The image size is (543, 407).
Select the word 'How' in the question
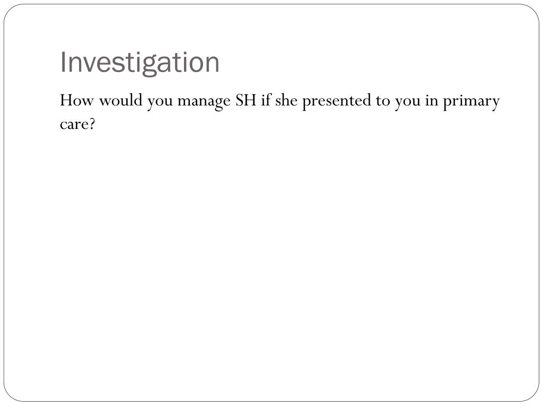[x=76, y=101]
